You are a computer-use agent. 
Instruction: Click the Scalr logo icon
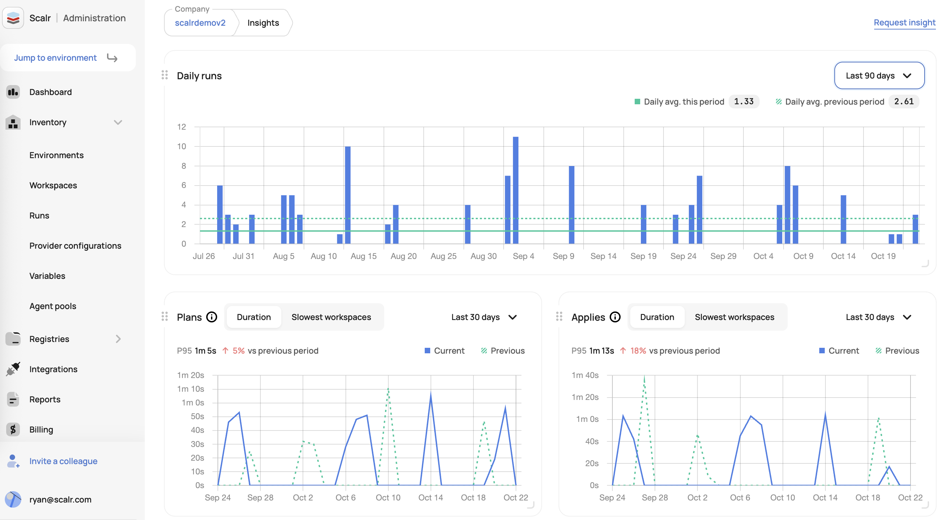click(13, 18)
